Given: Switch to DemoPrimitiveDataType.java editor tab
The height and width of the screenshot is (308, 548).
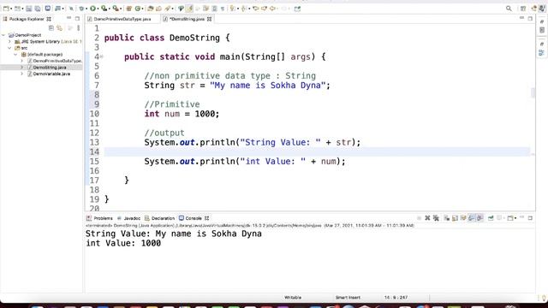Looking at the screenshot, I should (x=122, y=19).
